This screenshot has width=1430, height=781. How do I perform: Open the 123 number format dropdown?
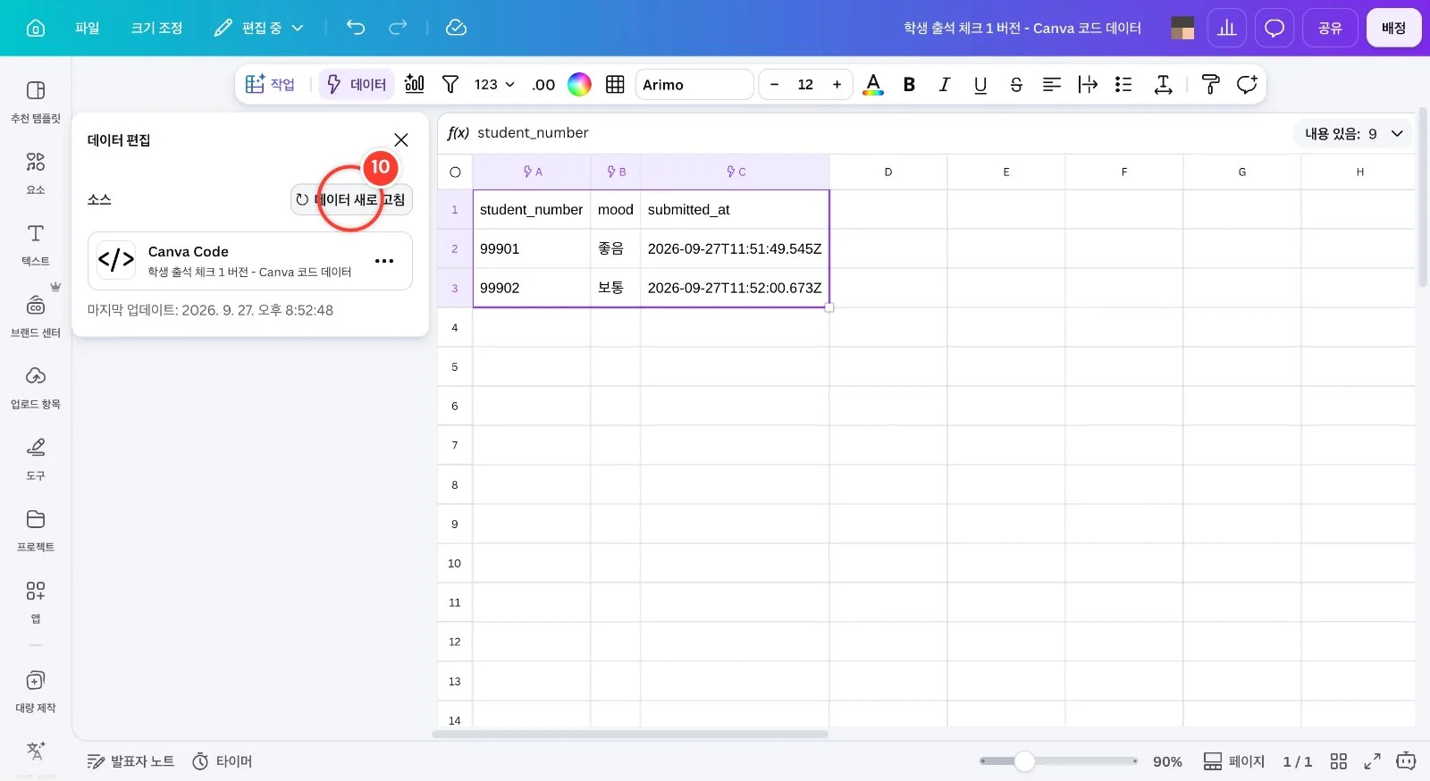click(494, 84)
